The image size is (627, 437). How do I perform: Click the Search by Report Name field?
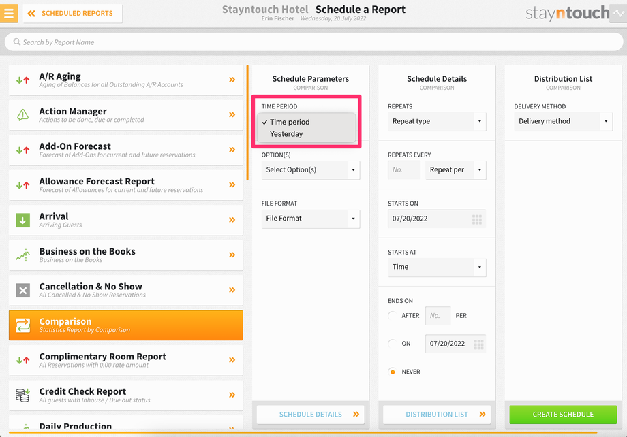[313, 42]
